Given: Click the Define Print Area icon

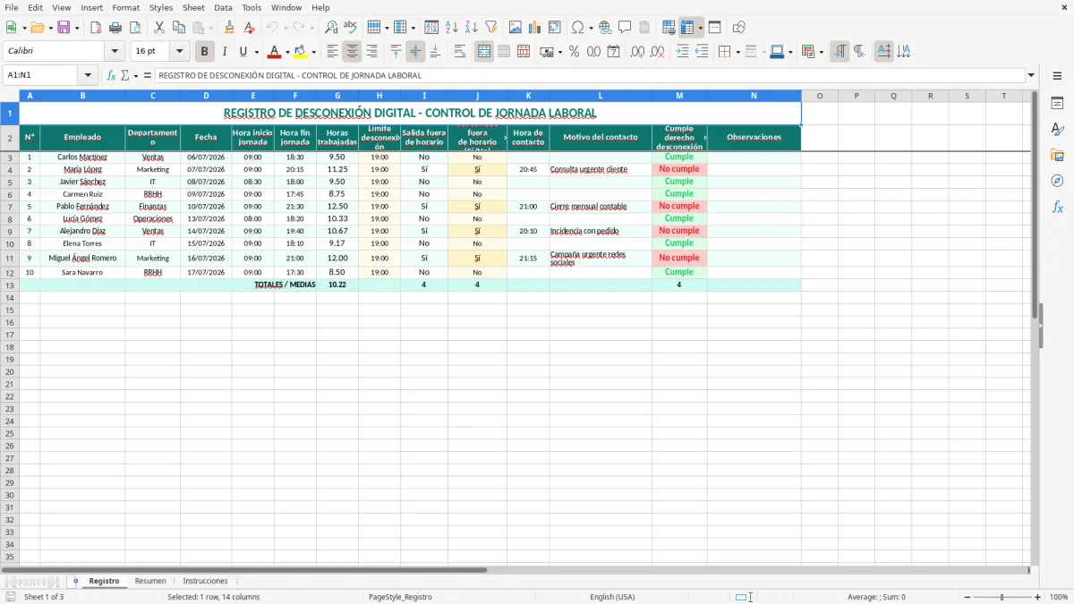Looking at the screenshot, I should (x=669, y=28).
